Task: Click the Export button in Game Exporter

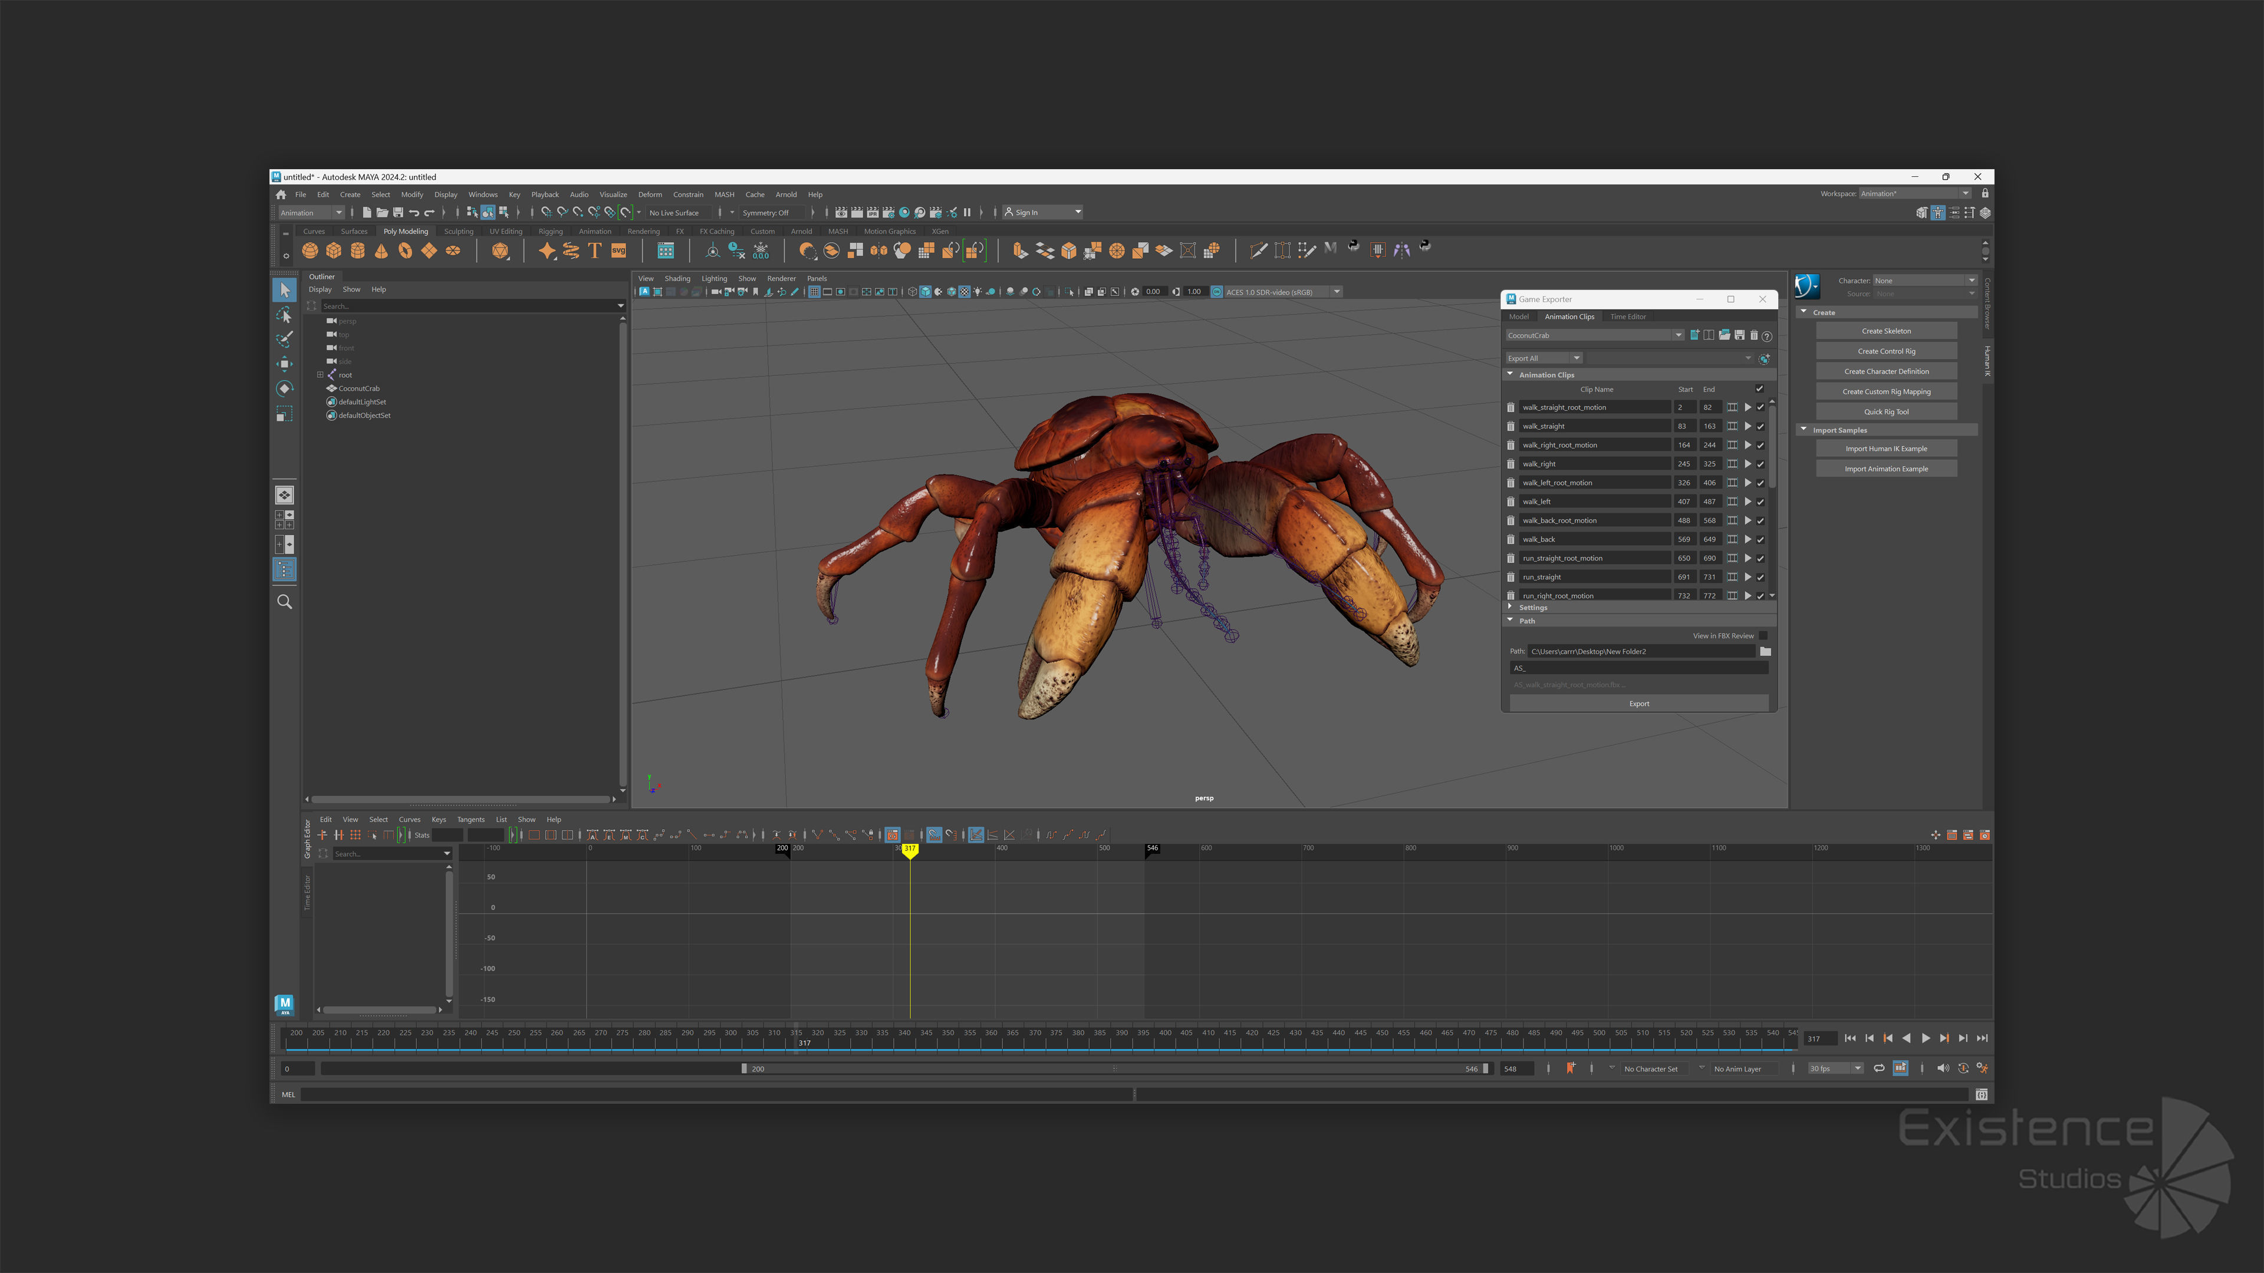Action: tap(1639, 704)
